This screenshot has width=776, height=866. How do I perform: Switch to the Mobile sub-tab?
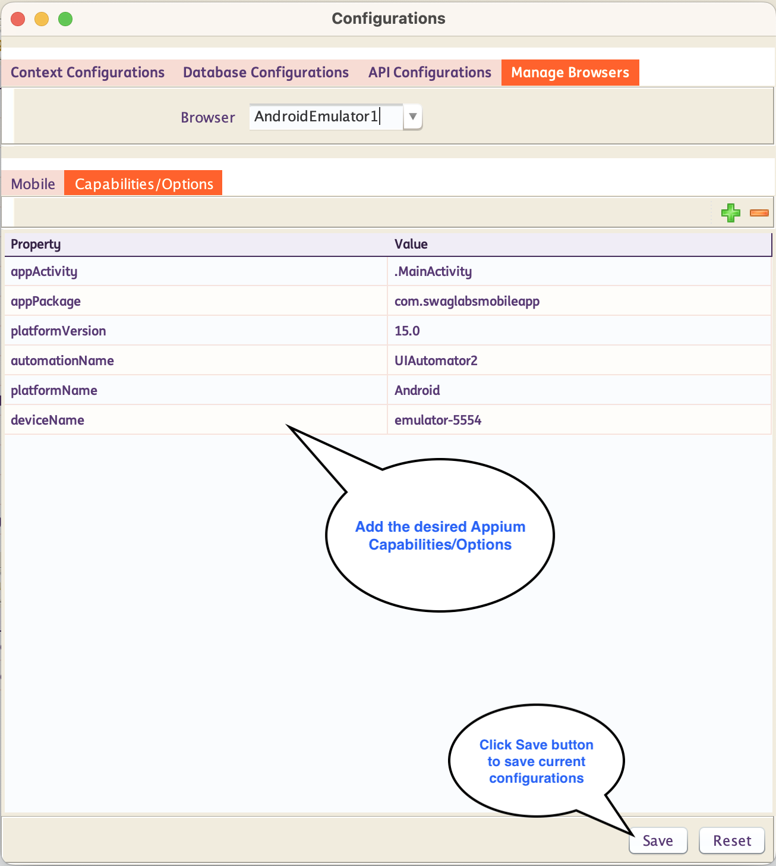pyautogui.click(x=33, y=184)
